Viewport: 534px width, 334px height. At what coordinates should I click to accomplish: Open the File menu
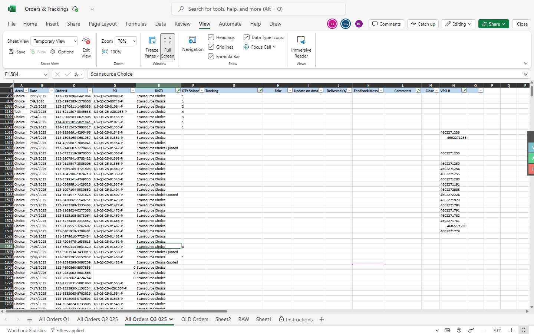(x=12, y=24)
